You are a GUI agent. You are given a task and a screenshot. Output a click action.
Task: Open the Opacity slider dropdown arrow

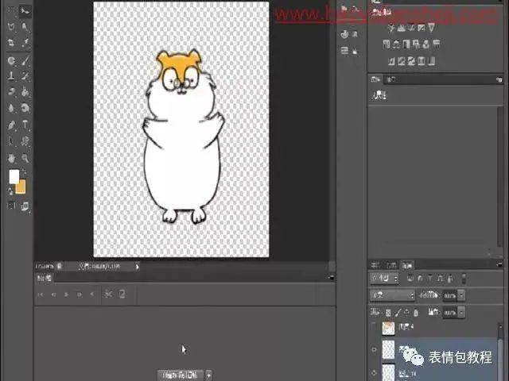[x=461, y=295]
